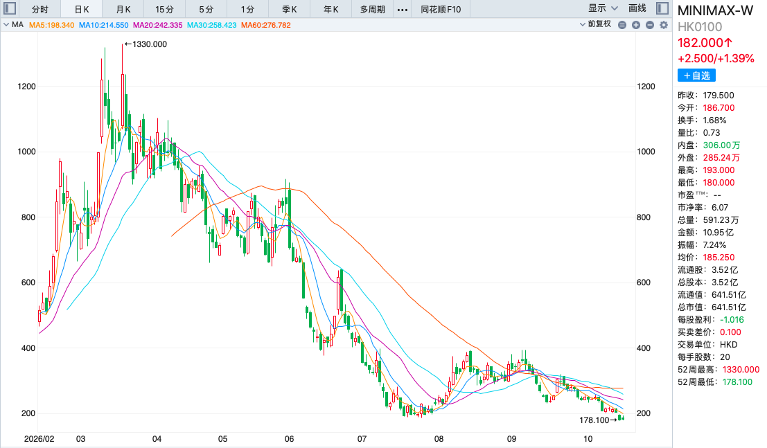Viewport: 767px width, 448px height.
Task: Switch to the 分时 tab
Action: click(40, 9)
